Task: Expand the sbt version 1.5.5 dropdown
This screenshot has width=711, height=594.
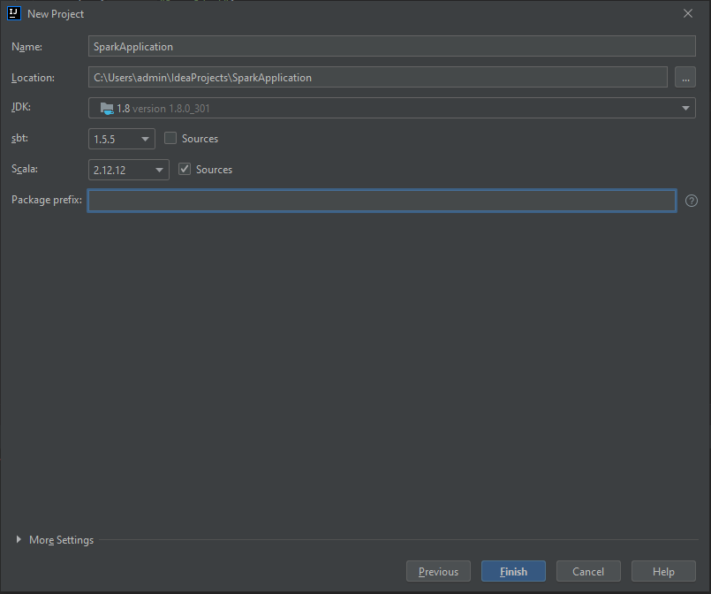Action: coord(122,139)
